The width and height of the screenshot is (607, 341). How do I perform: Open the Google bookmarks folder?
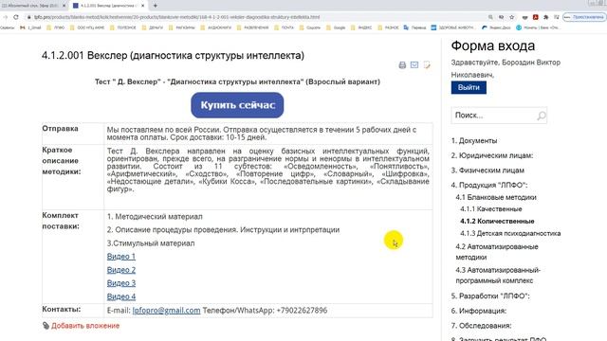tap(336, 27)
